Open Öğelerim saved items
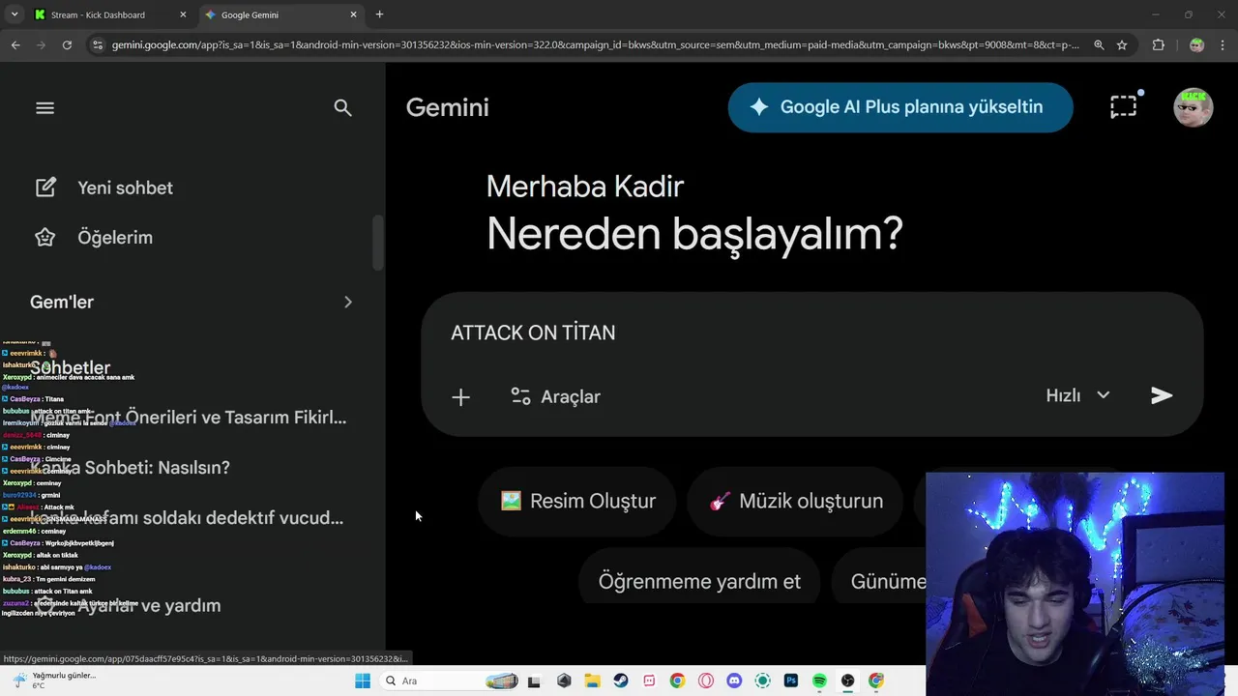 [x=94, y=237]
